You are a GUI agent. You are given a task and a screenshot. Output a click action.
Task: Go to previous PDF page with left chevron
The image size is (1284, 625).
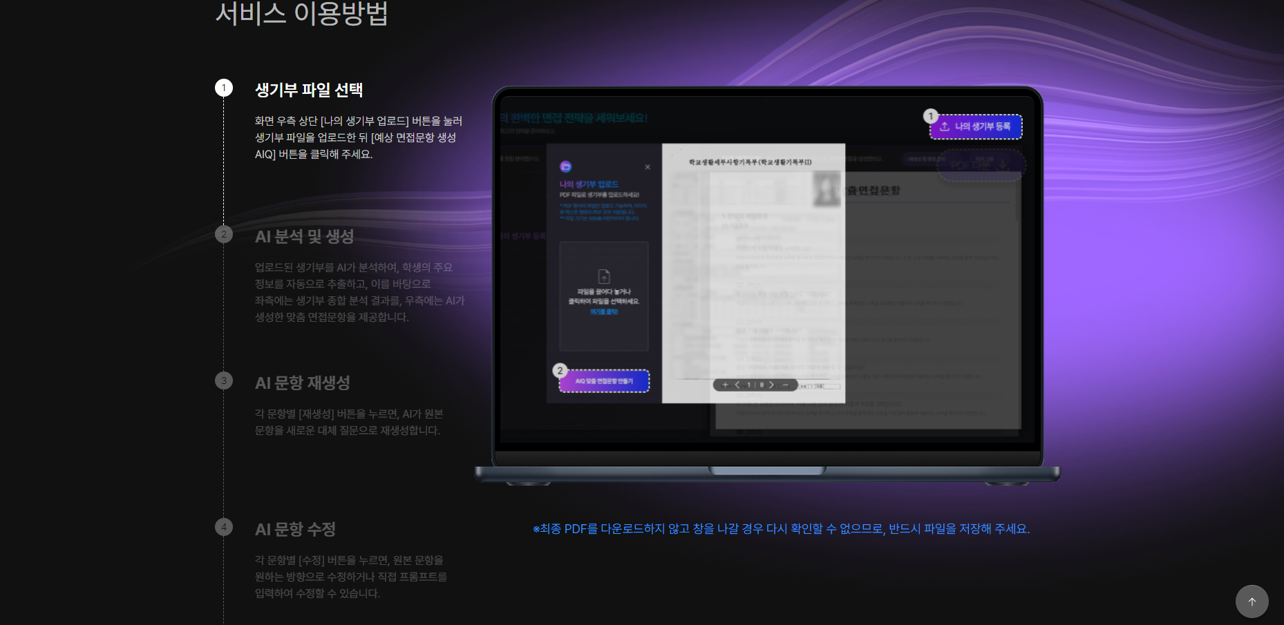737,385
